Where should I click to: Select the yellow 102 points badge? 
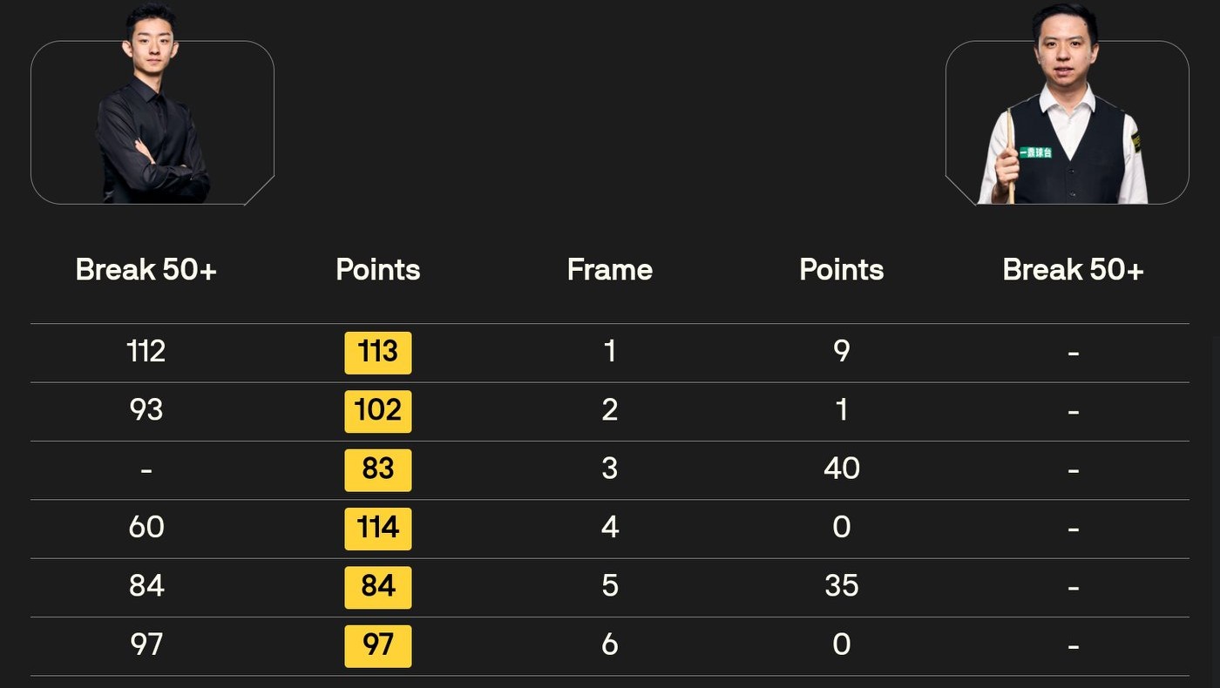(x=378, y=411)
